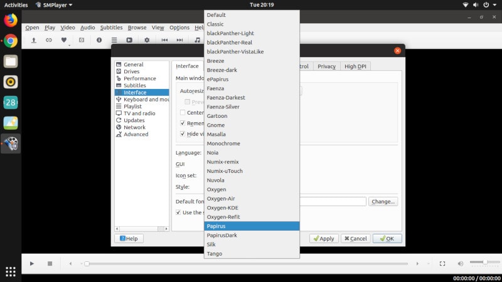Image resolution: width=502 pixels, height=282 pixels.
Task: Toggle the Center window checkbox
Action: tap(183, 113)
